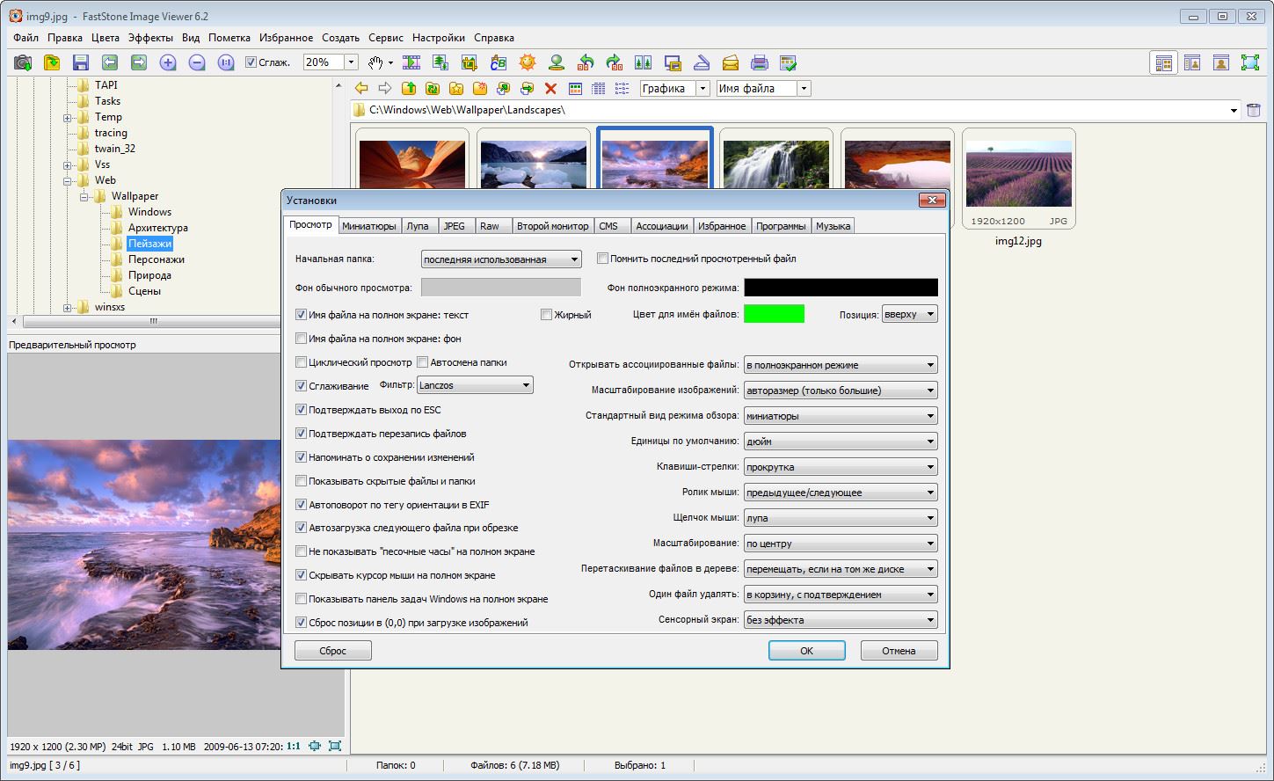Click the Print icon in toolbar
The height and width of the screenshot is (781, 1274).
pyautogui.click(x=760, y=62)
